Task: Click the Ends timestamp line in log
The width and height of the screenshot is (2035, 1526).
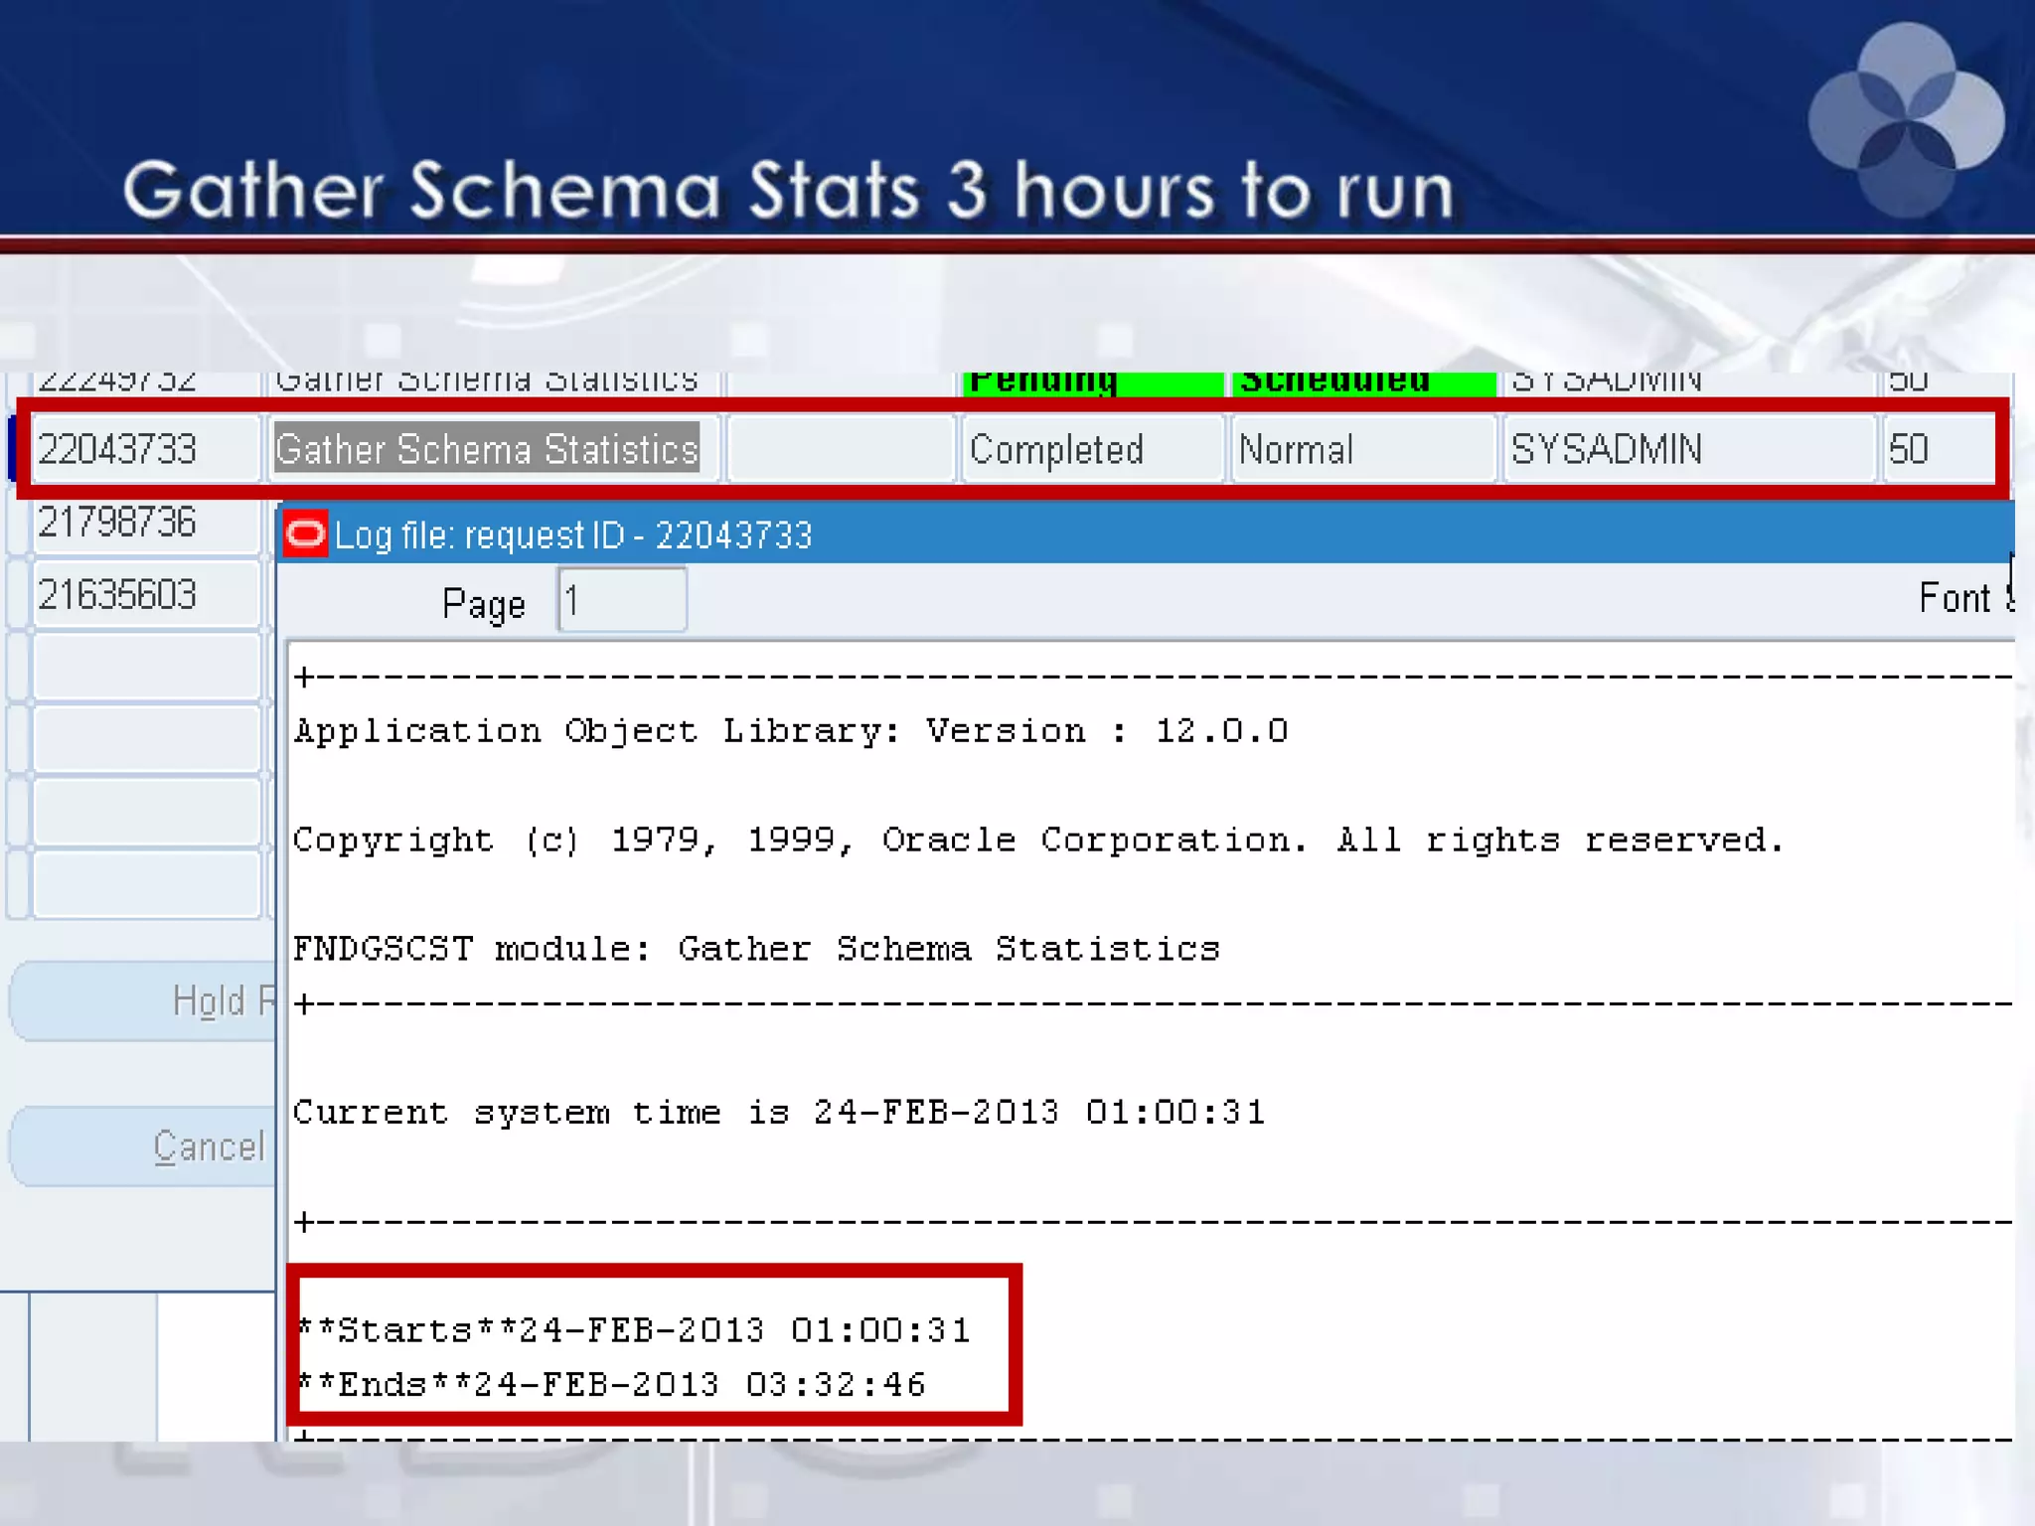Action: [614, 1385]
